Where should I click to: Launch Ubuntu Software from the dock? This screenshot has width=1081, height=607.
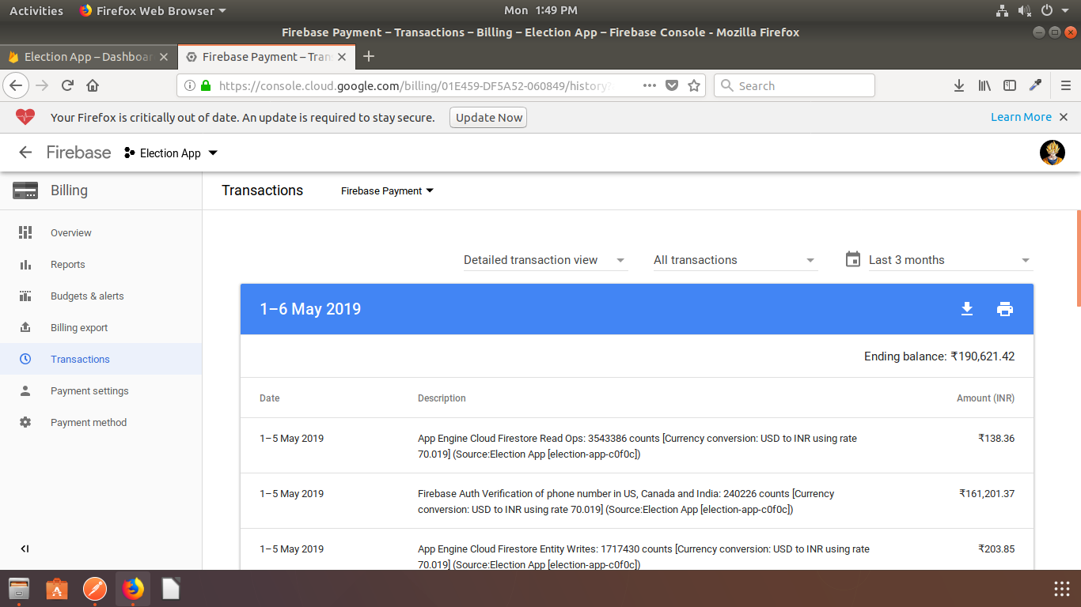(x=57, y=589)
